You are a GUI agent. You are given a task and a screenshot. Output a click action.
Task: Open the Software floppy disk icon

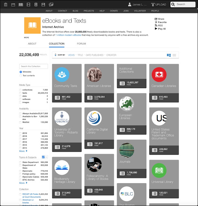[x=43, y=5]
